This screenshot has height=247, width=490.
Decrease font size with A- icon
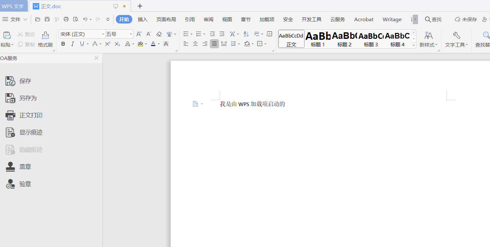click(x=149, y=34)
